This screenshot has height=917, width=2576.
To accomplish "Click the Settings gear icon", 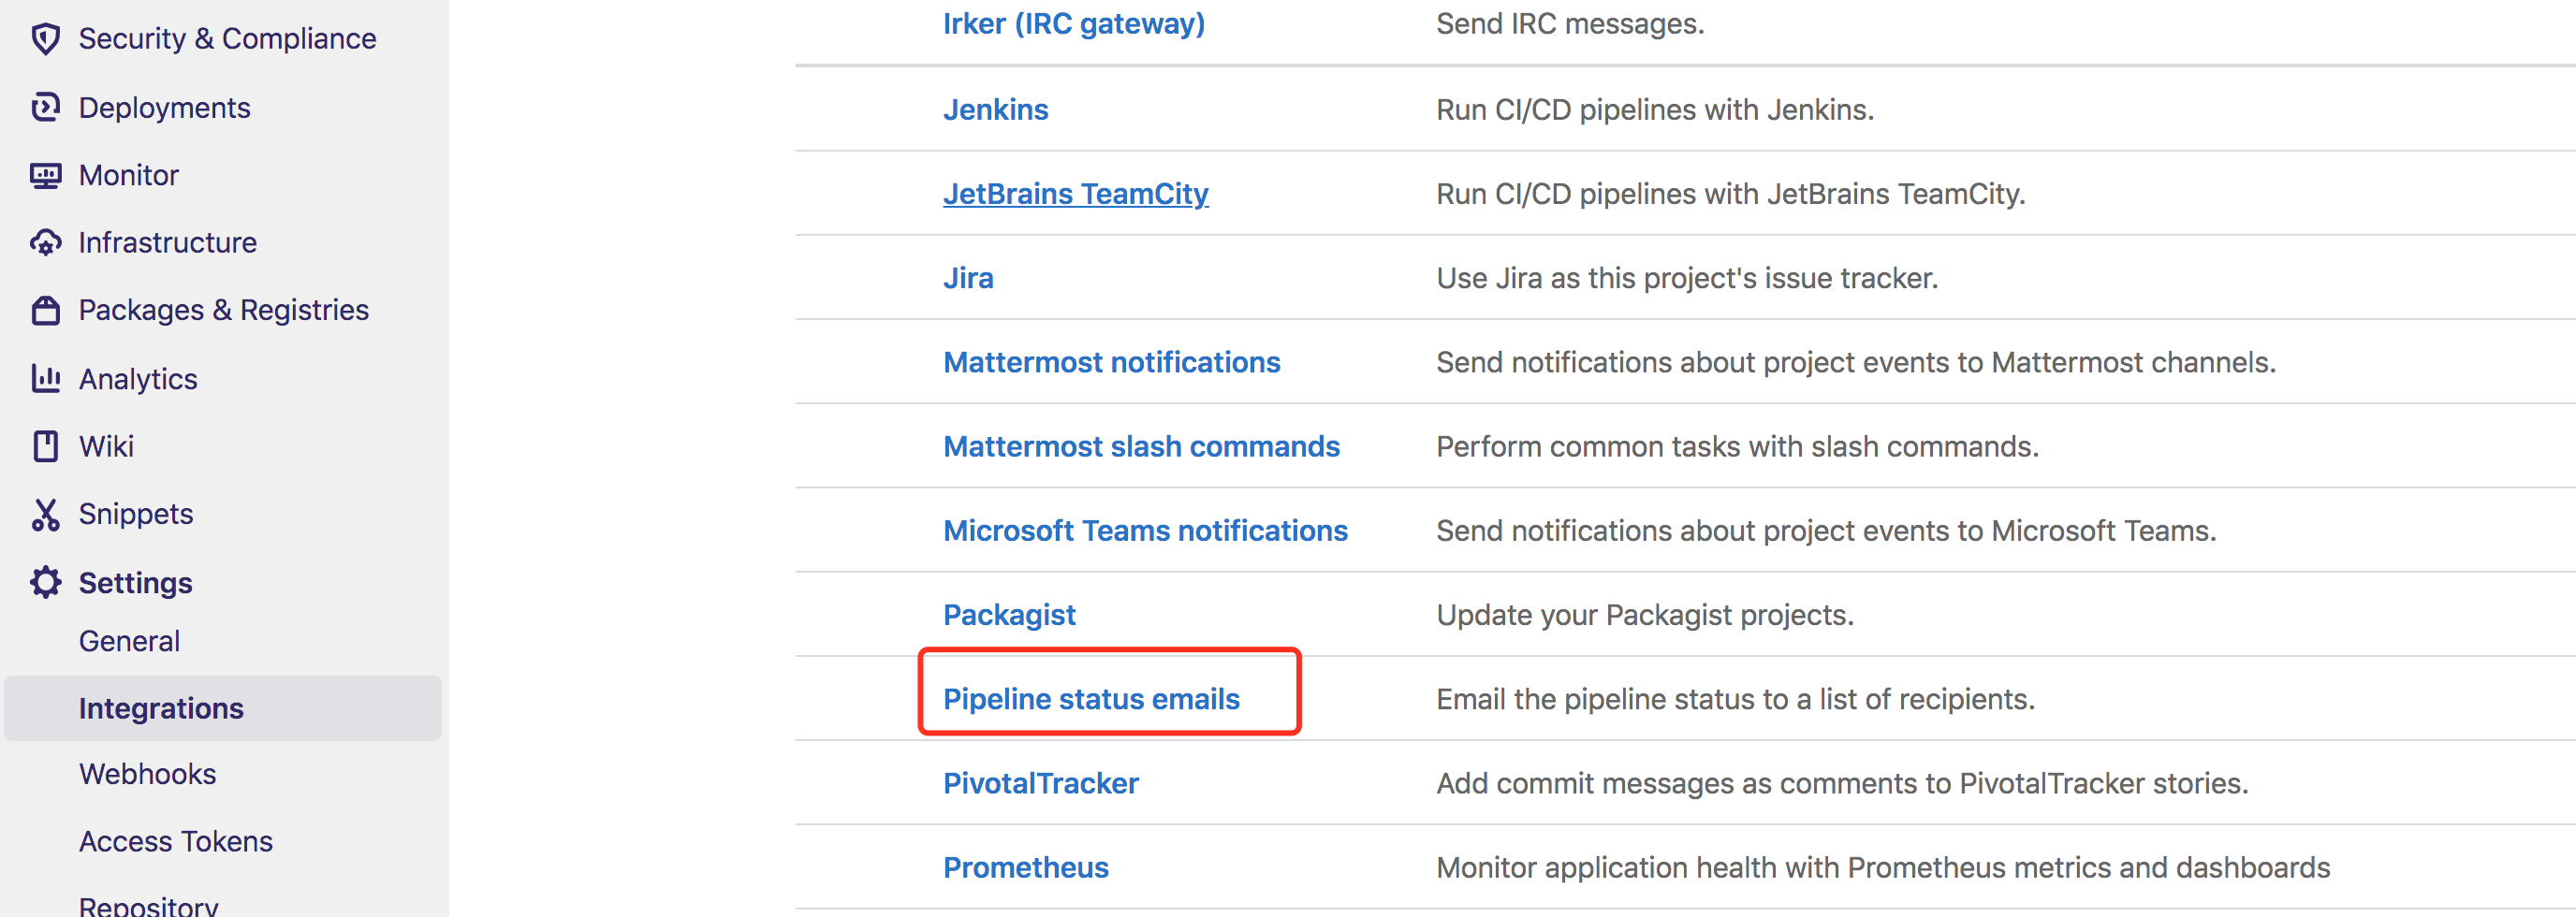I will [x=45, y=582].
